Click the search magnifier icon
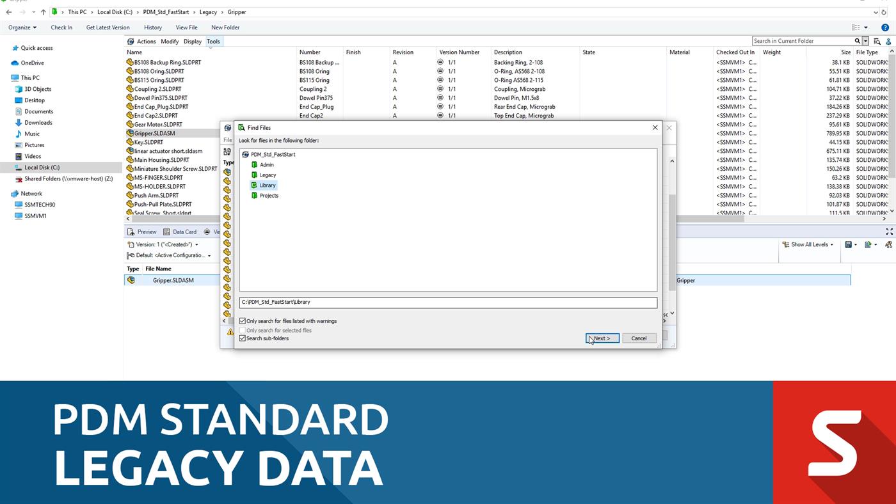 click(858, 41)
